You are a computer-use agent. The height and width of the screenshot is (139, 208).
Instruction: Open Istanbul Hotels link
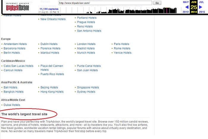point(50,53)
